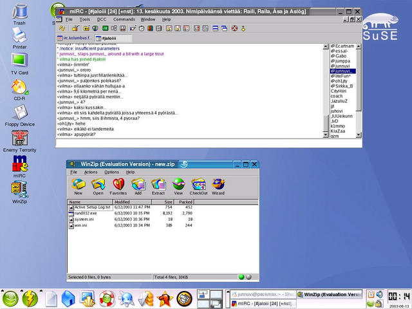412x309 pixels.
Task: Open WinZip Options menu
Action: coord(111,172)
